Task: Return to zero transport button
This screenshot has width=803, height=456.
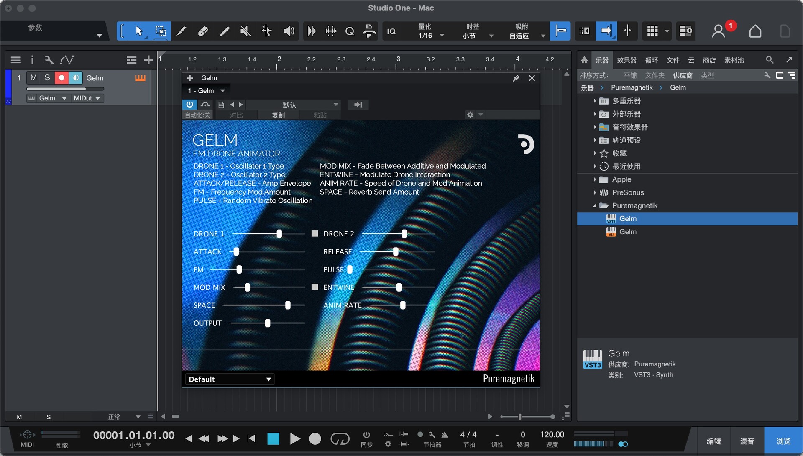Action: tap(251, 438)
